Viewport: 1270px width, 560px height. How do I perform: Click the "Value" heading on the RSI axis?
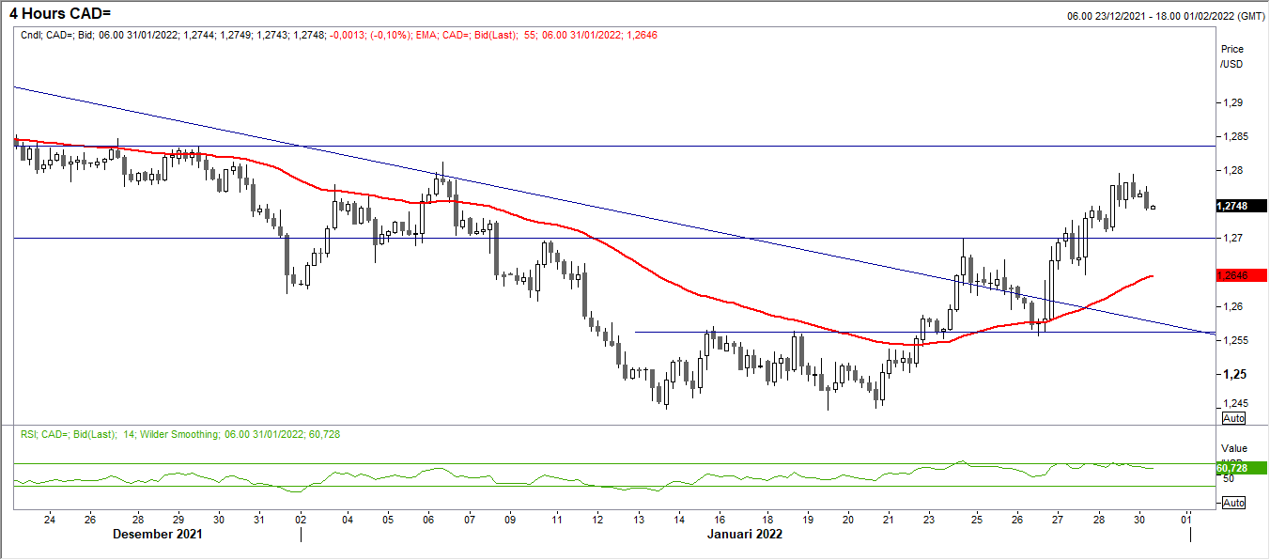tap(1233, 448)
